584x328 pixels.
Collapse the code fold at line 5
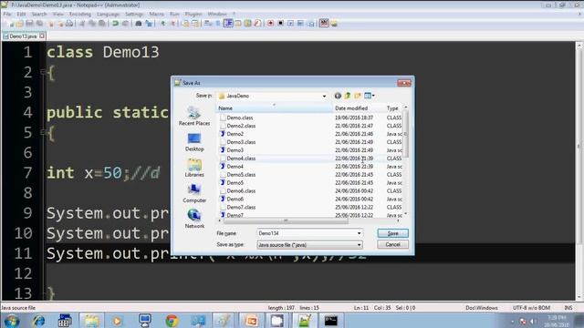43,131
